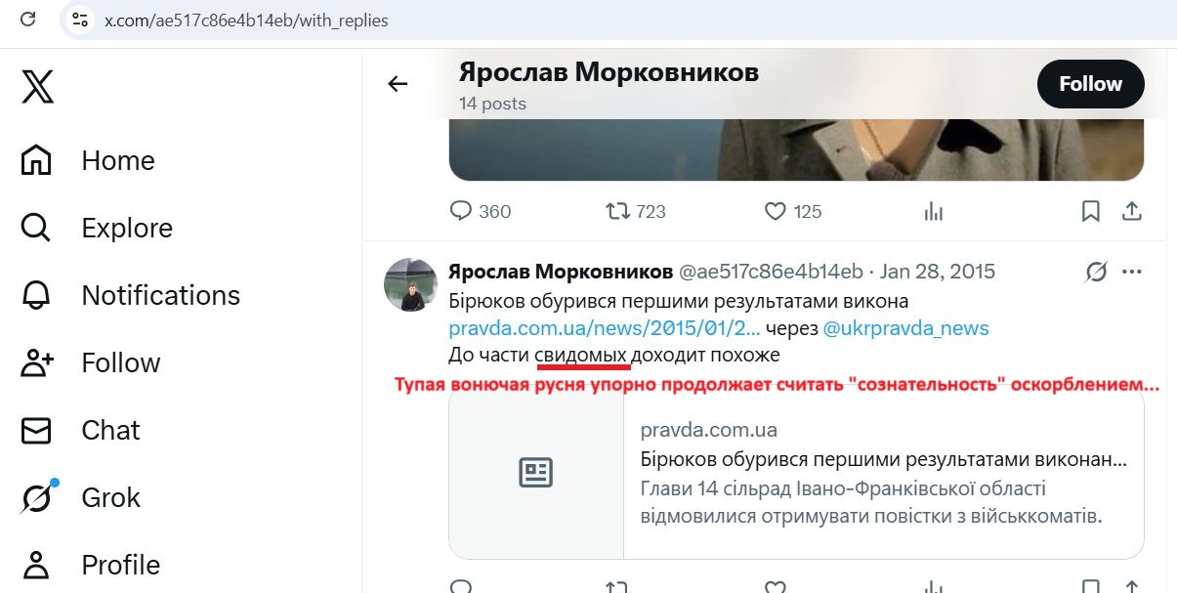Open the Chat envelope icon
Screen dimensions: 1177x593
tap(35, 430)
